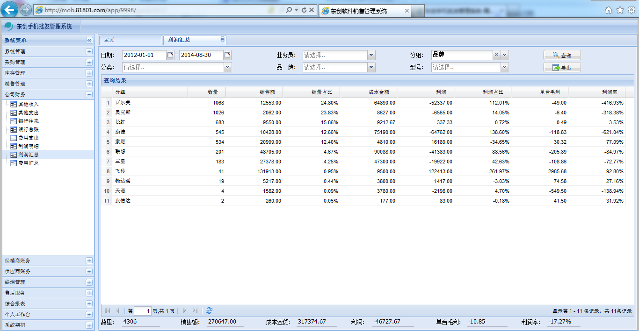This screenshot has height=331, width=639.
Task: Expand the 销售管理 menu section
Action: pyautogui.click(x=89, y=84)
